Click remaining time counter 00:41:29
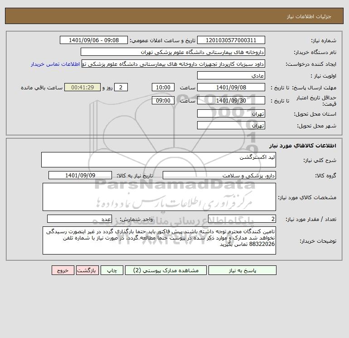Viewport: 349px width, 338px height. click(82, 88)
